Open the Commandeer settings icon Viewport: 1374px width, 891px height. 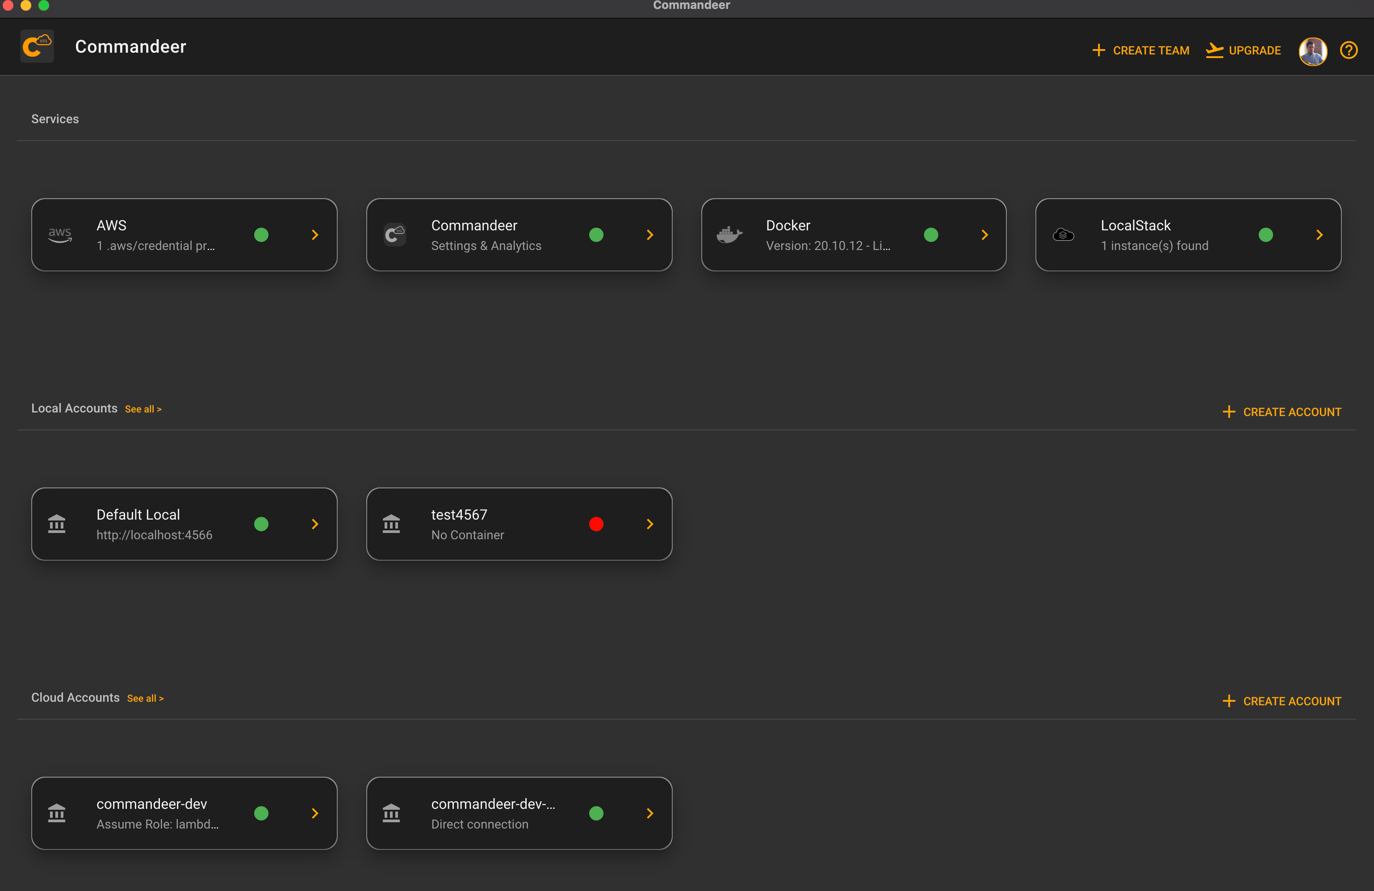coord(396,233)
